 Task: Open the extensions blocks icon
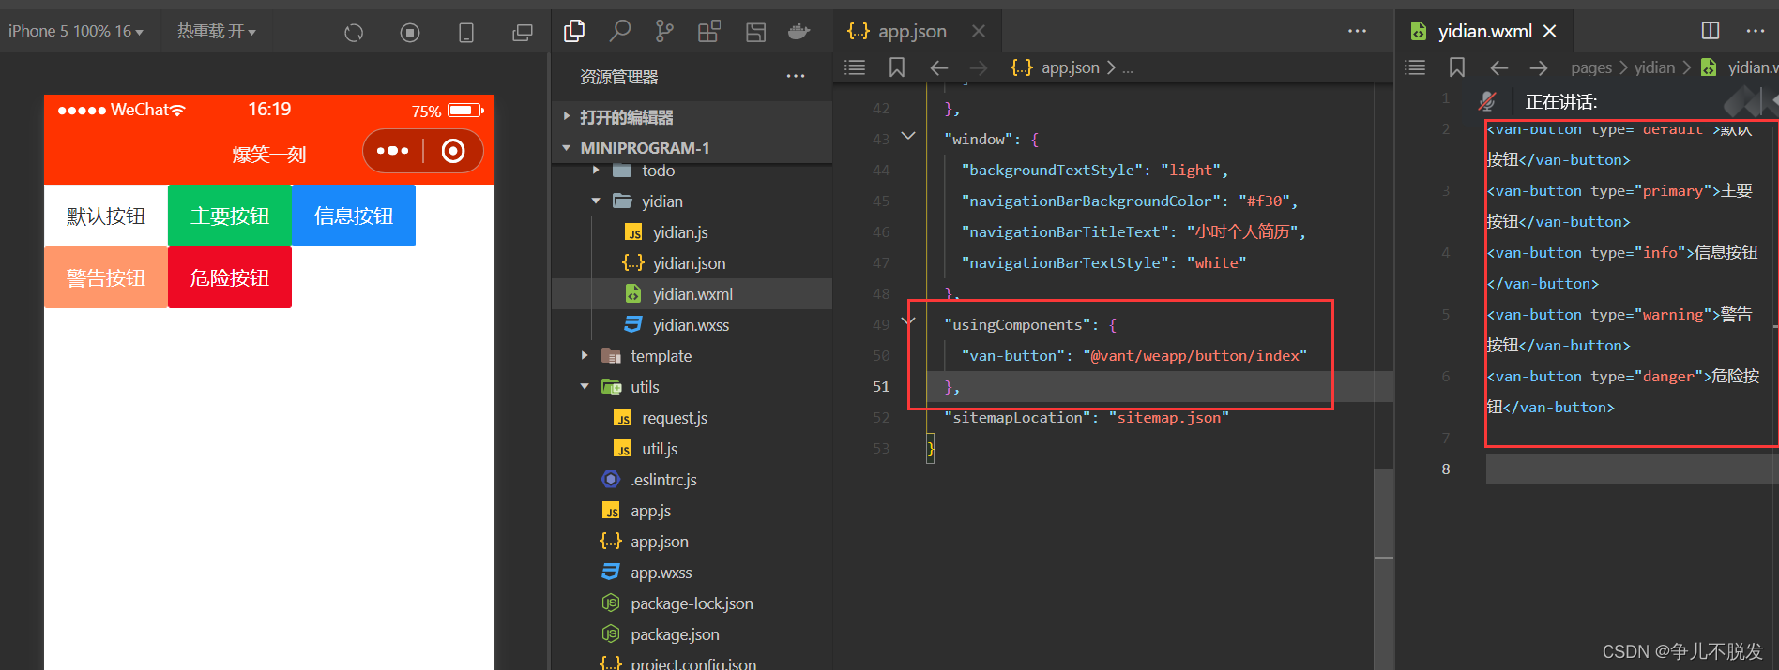pyautogui.click(x=709, y=32)
